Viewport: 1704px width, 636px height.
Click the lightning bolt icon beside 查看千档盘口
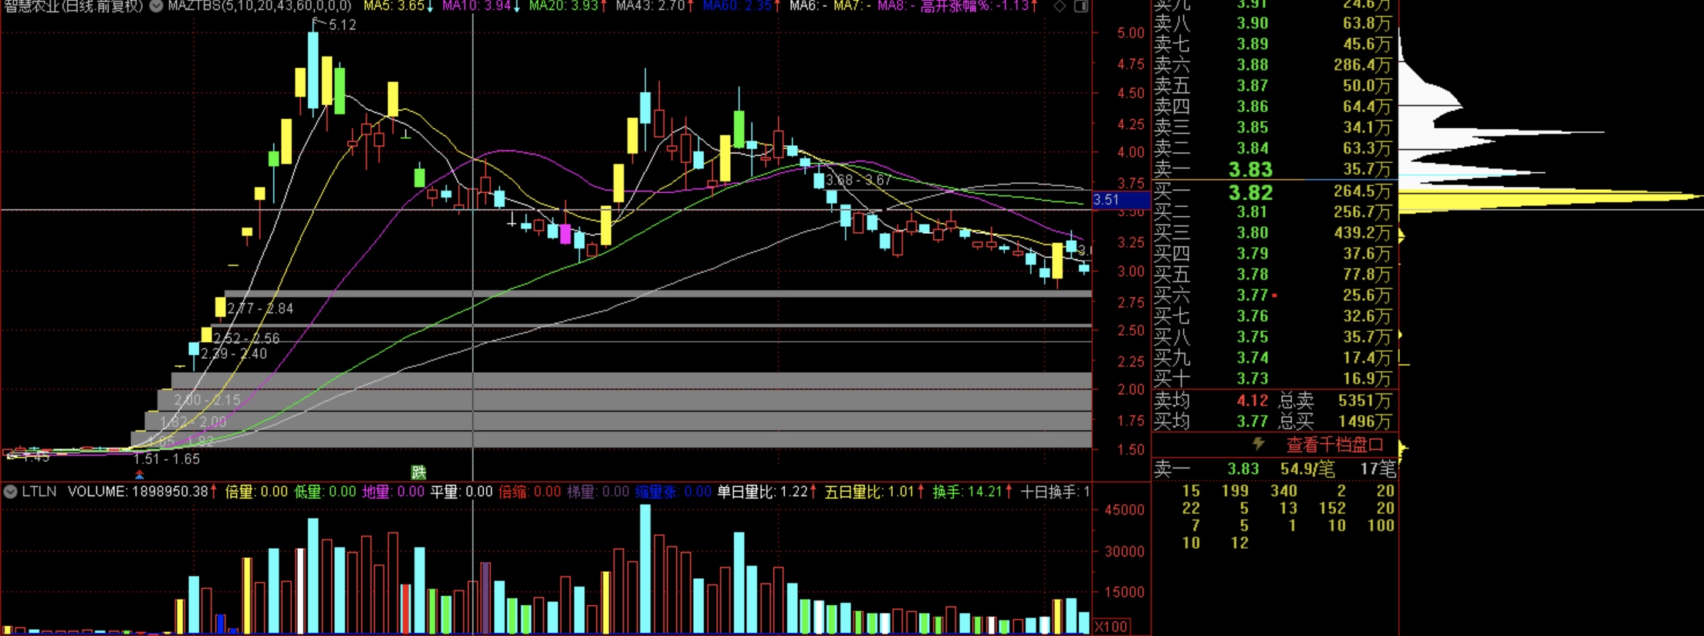[1258, 444]
